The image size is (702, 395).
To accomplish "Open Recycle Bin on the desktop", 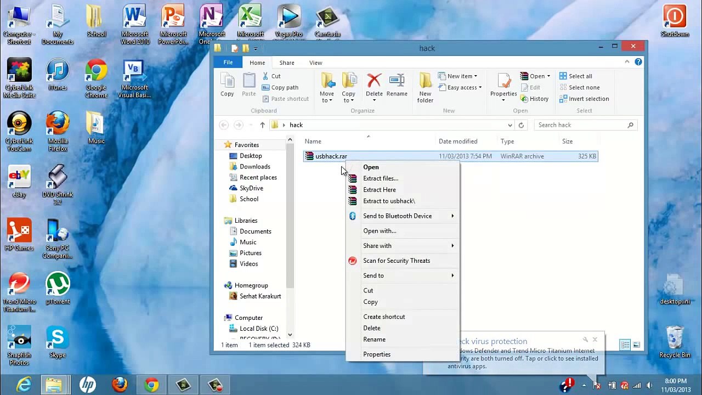I will point(675,342).
